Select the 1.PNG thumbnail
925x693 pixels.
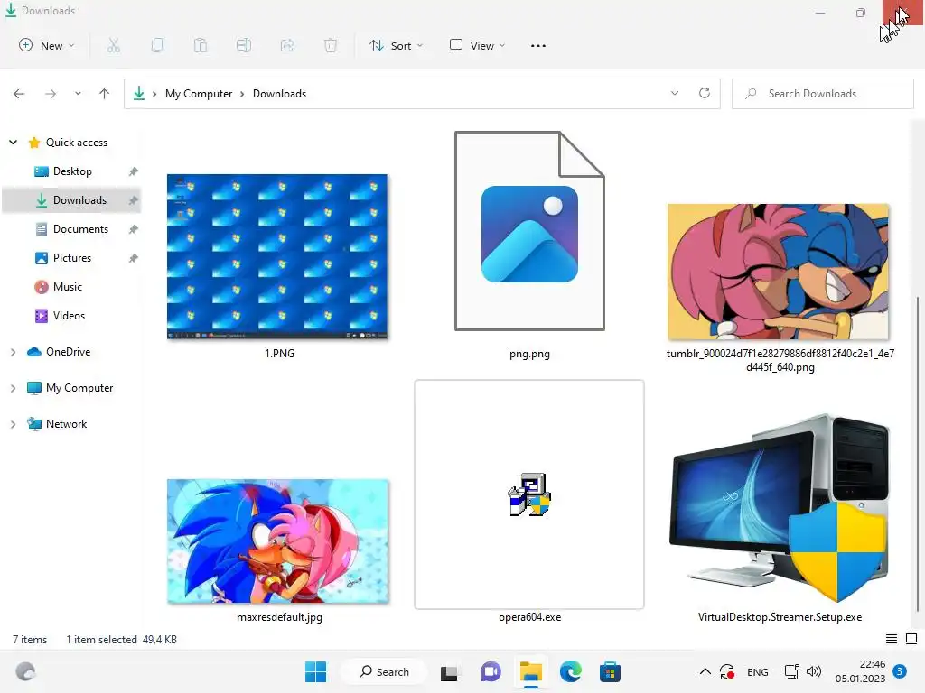(x=277, y=256)
